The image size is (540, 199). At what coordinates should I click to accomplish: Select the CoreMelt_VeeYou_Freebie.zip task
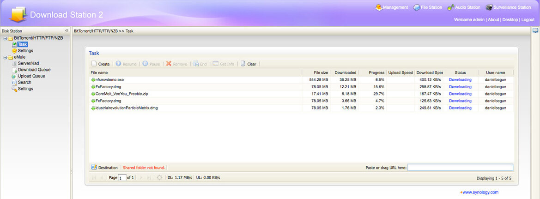point(301,94)
